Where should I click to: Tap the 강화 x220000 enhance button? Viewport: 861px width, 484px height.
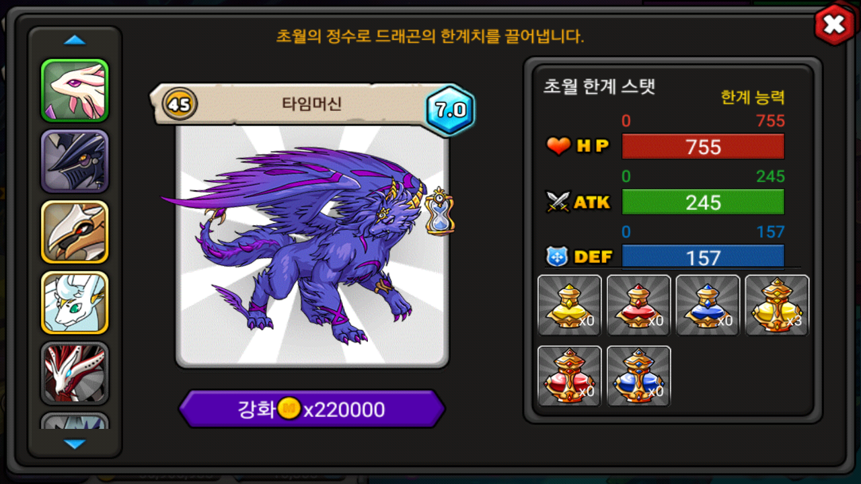tap(311, 409)
